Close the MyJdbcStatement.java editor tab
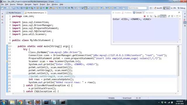Viewport: 187px width, 105px height. click(46, 13)
